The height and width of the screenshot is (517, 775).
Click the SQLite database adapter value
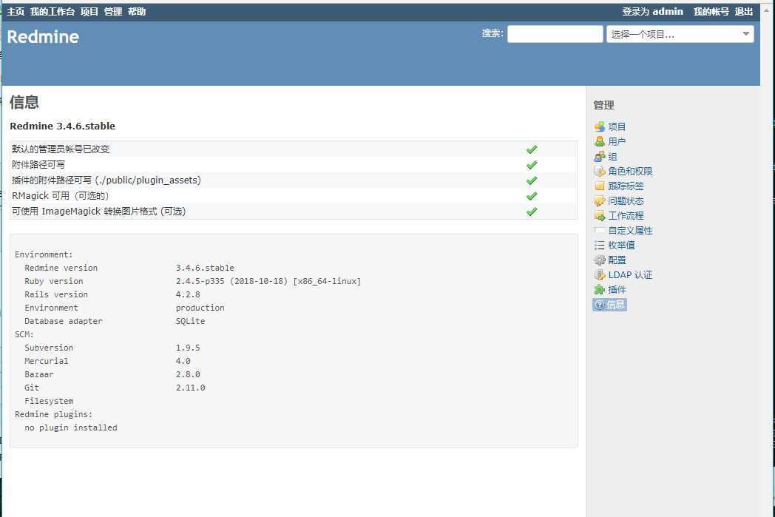(190, 321)
